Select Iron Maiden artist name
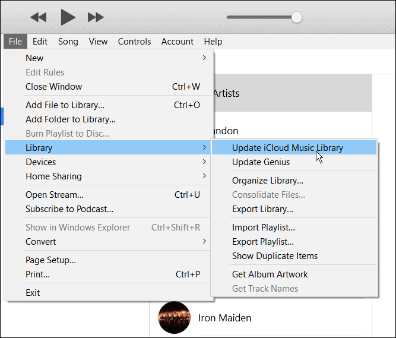 (x=224, y=318)
